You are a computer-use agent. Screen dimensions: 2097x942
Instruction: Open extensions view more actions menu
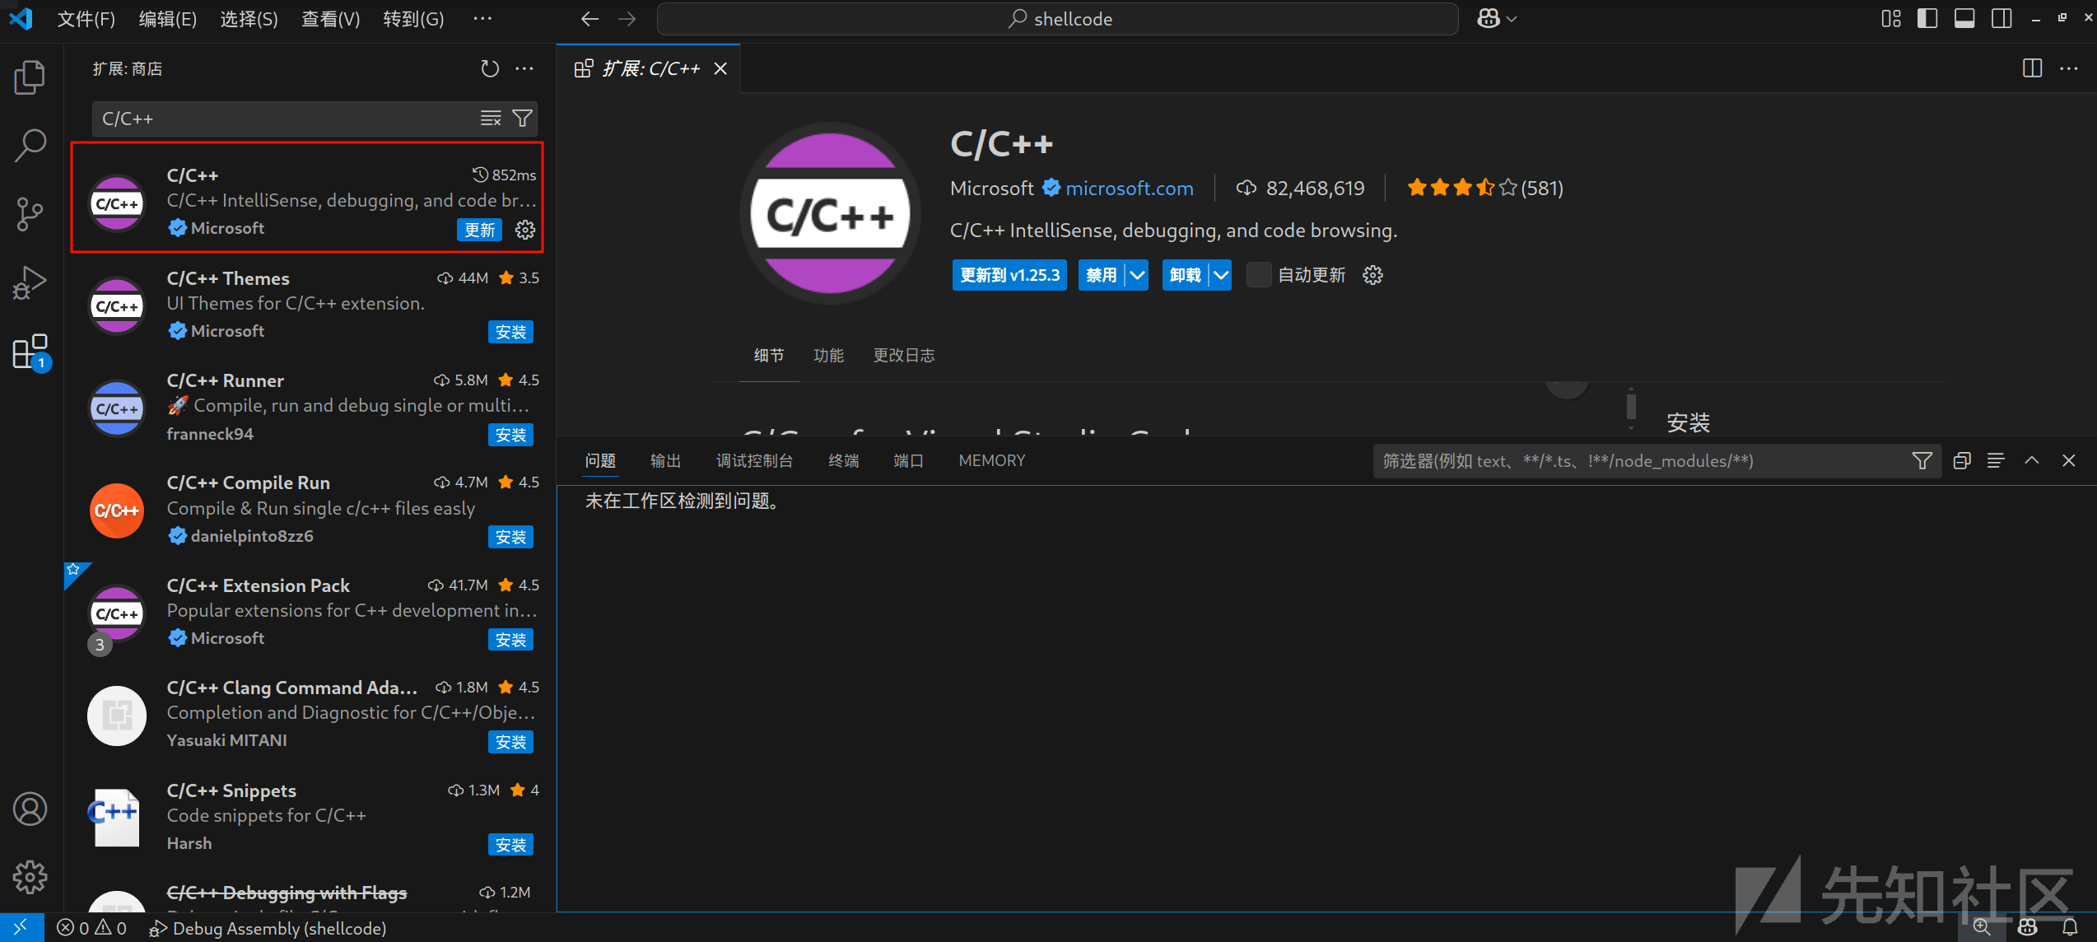tap(524, 69)
